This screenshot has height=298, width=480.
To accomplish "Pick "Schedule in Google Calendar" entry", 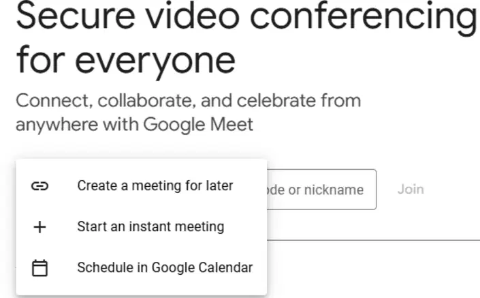I will pyautogui.click(x=142, y=267).
